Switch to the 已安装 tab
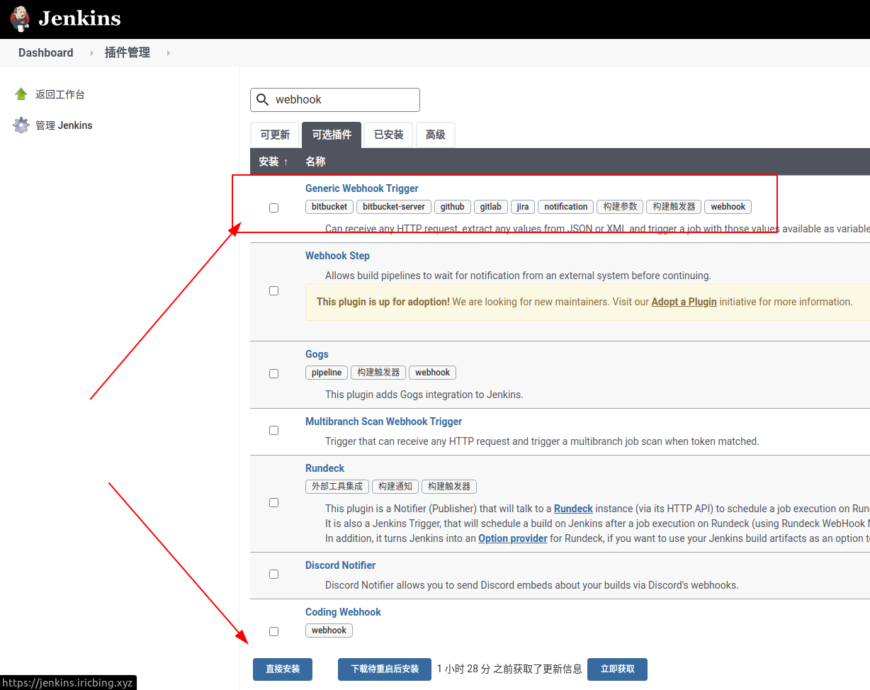 [x=388, y=135]
